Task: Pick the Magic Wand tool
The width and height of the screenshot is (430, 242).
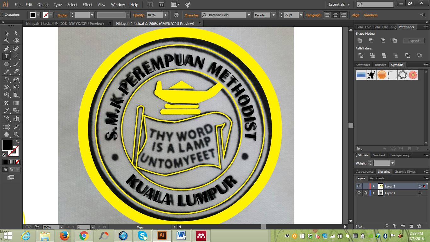Action: pos(6,41)
